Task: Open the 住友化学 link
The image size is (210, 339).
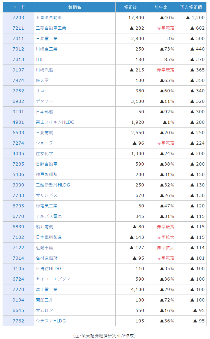Action: (x=45, y=153)
